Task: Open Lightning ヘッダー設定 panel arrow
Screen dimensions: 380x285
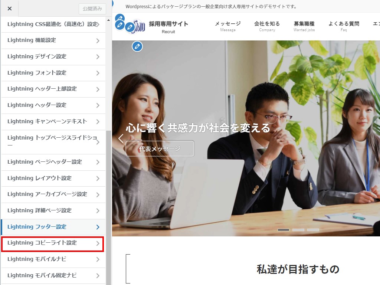Action: pos(98,105)
